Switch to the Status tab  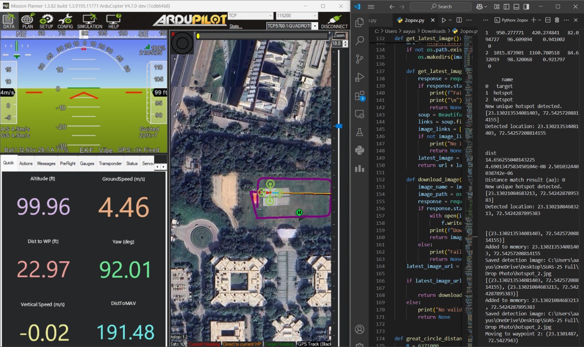click(132, 163)
